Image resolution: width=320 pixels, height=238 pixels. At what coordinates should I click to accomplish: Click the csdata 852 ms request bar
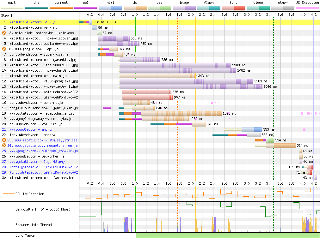[237, 135]
